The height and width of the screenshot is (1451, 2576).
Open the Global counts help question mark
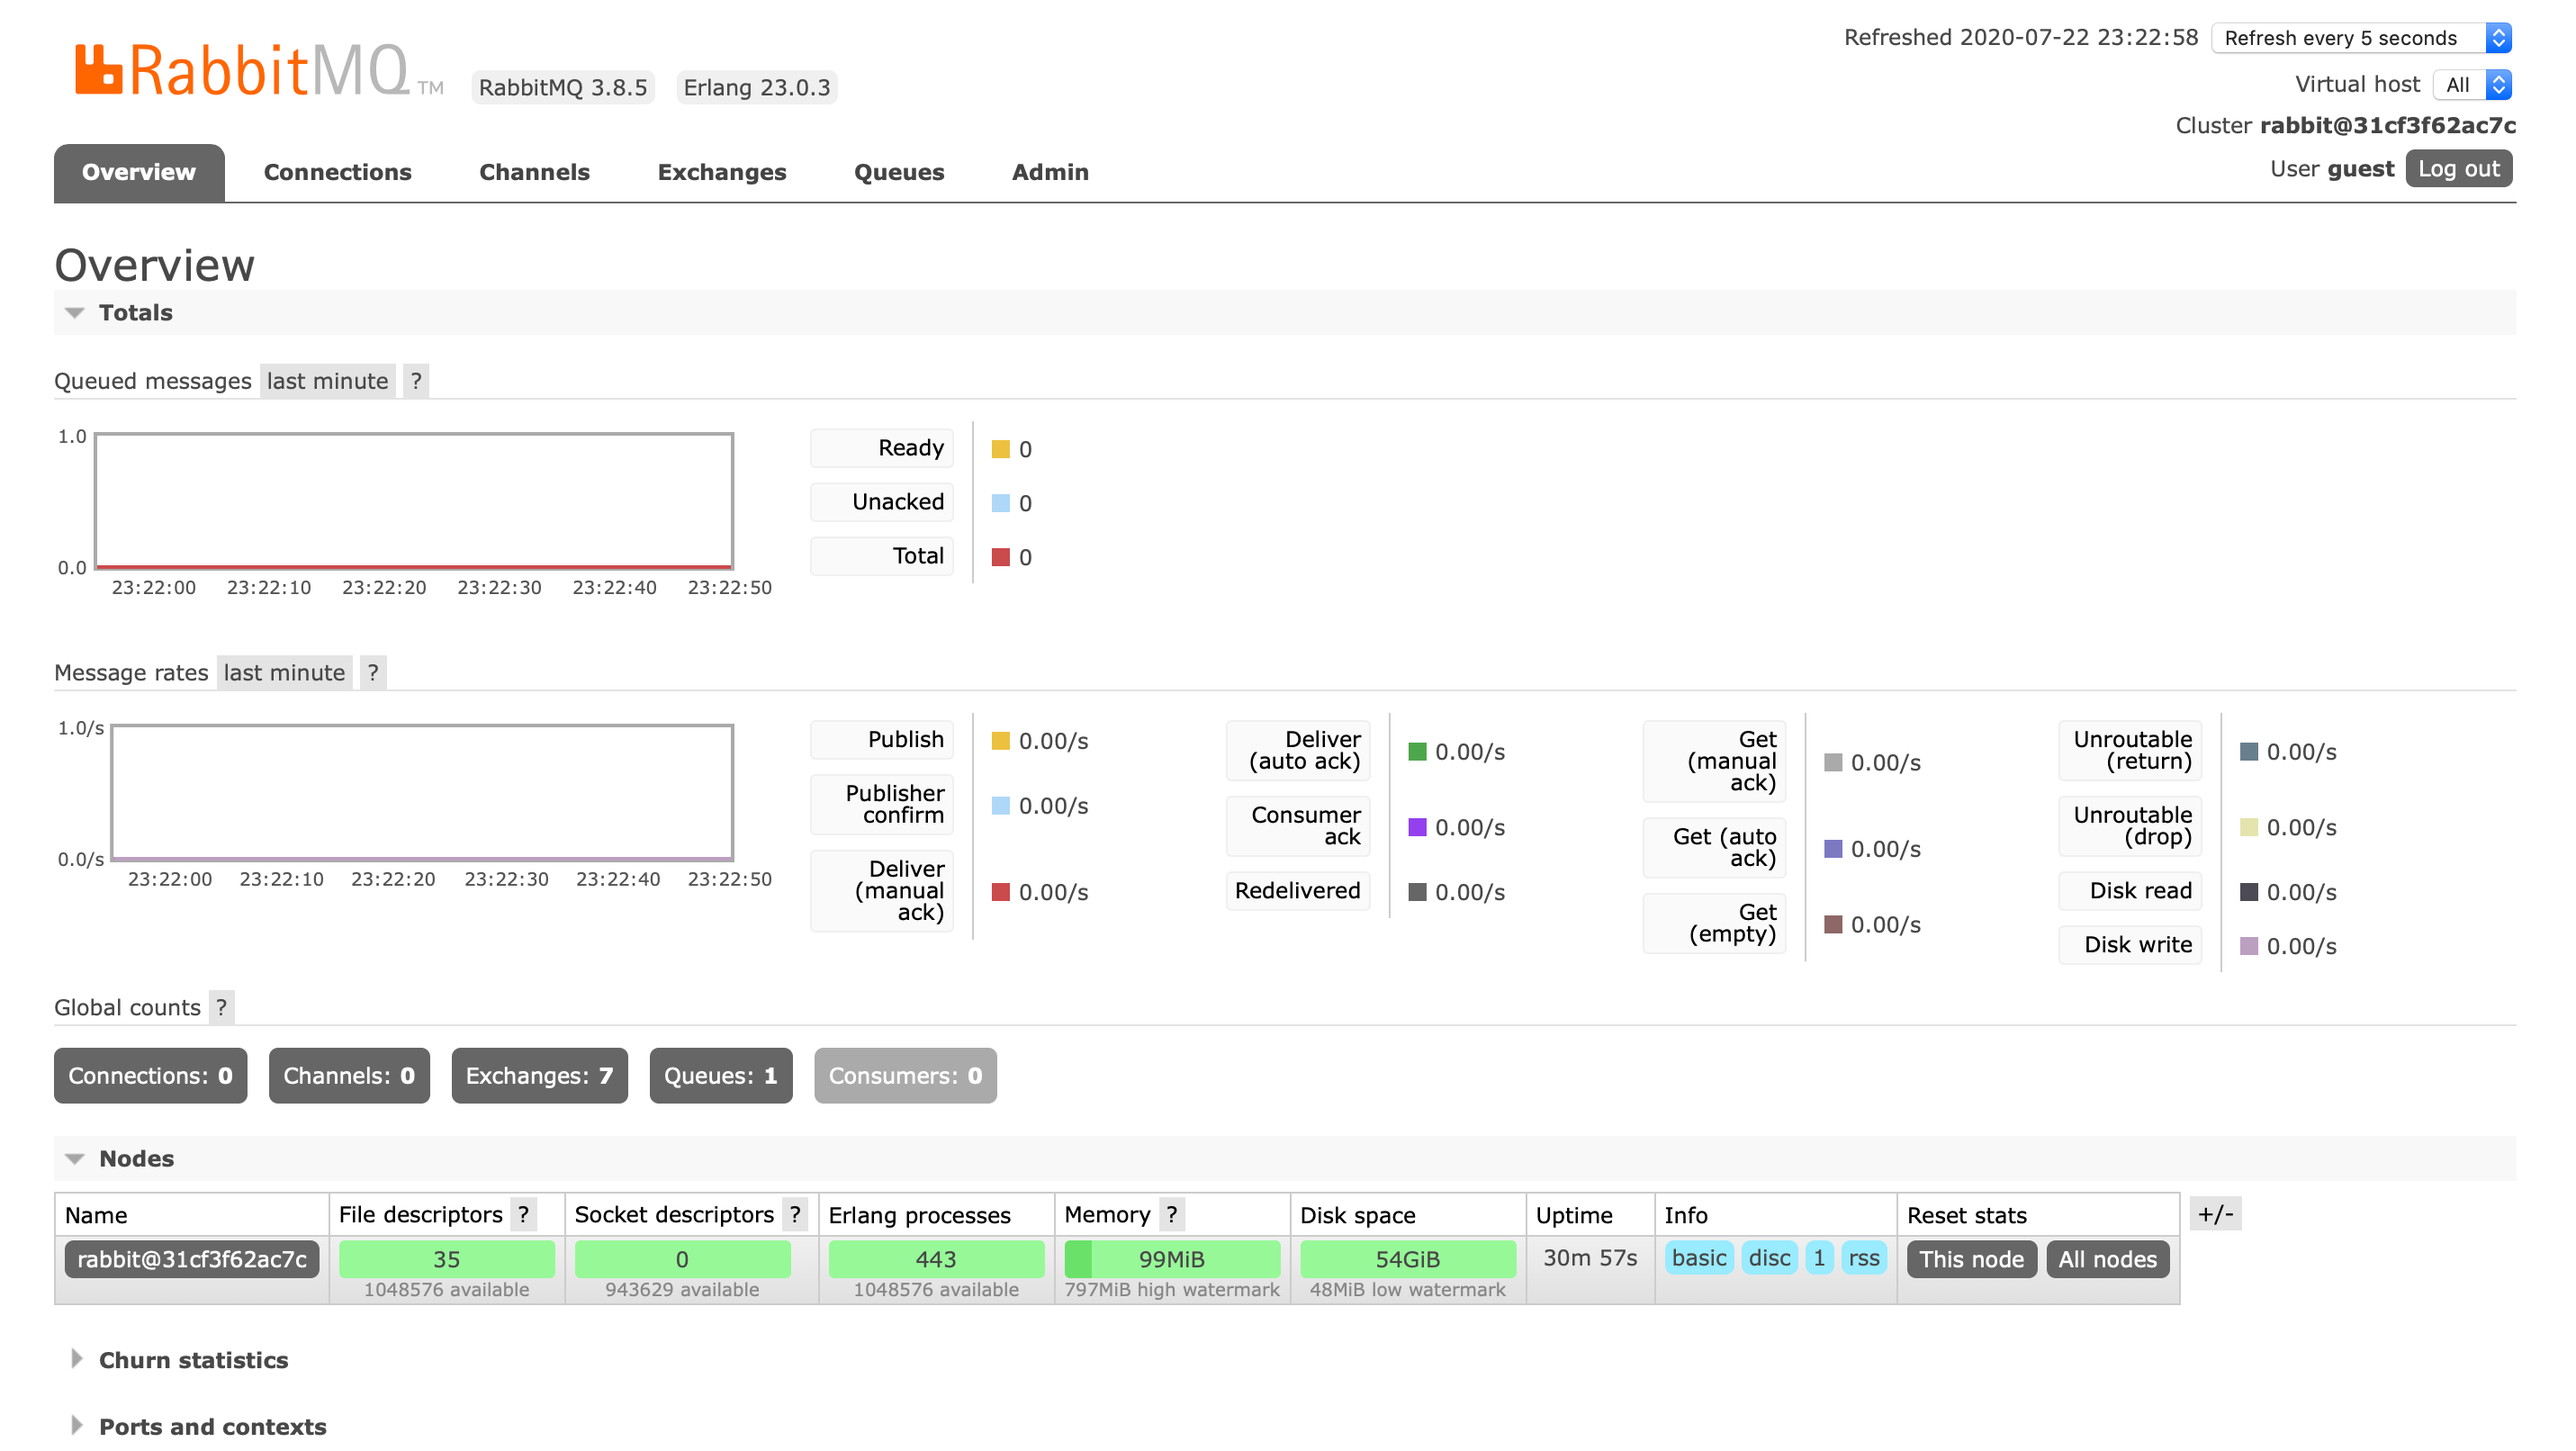point(221,1008)
